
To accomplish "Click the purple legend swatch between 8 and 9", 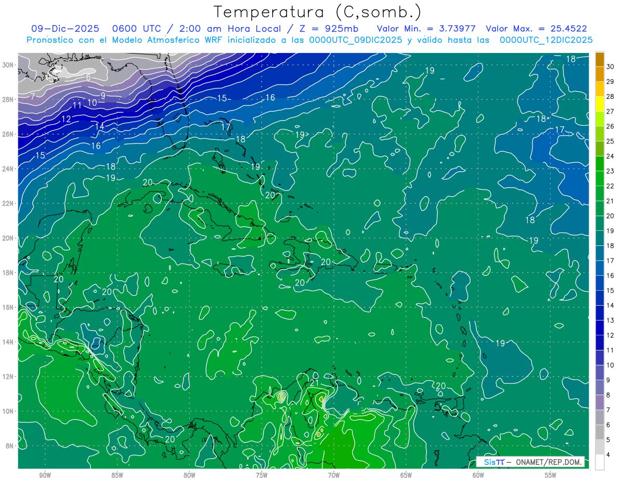I will point(600,388).
